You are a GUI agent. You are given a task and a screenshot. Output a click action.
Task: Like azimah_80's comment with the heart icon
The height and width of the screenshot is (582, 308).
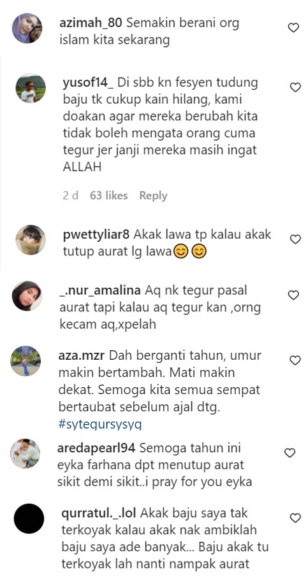(293, 27)
